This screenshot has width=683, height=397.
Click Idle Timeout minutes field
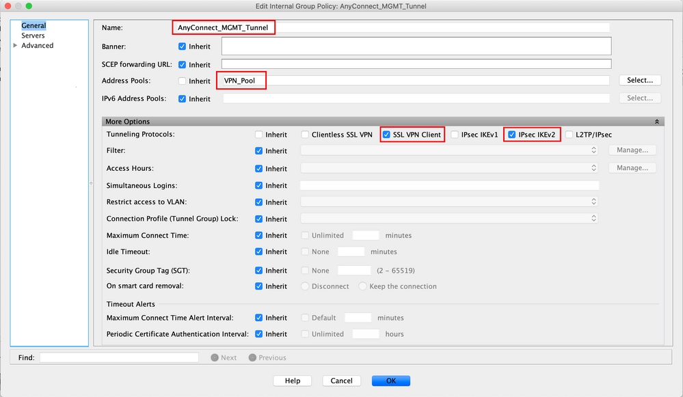coord(351,251)
